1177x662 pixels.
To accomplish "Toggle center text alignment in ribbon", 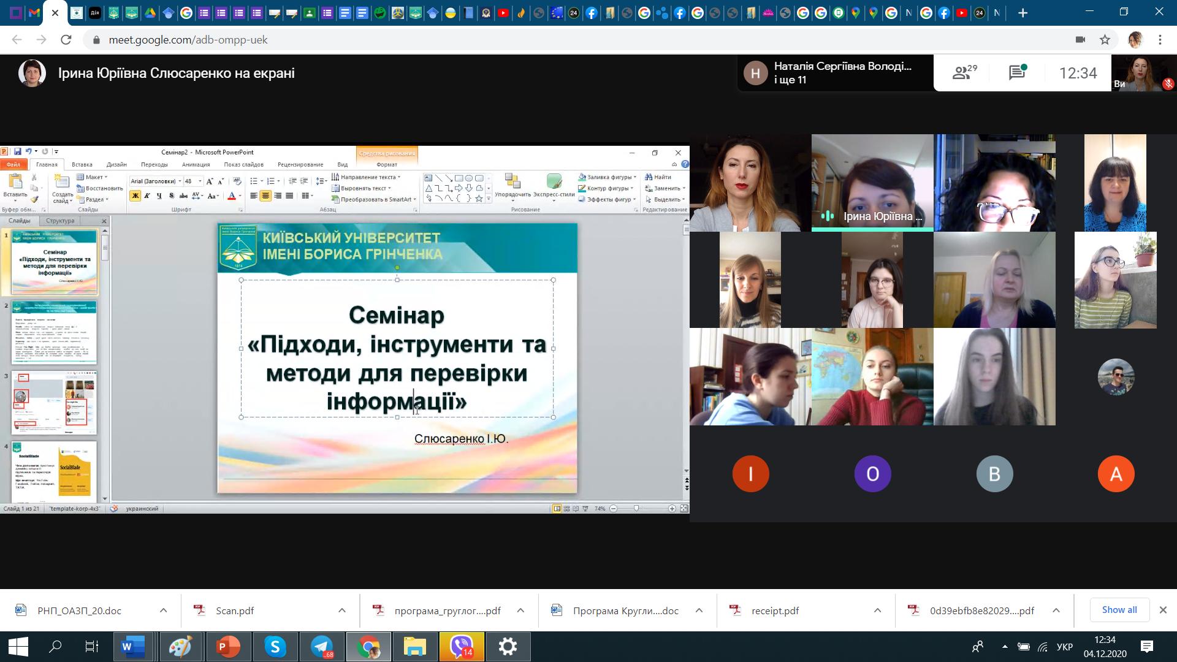I will click(x=265, y=196).
